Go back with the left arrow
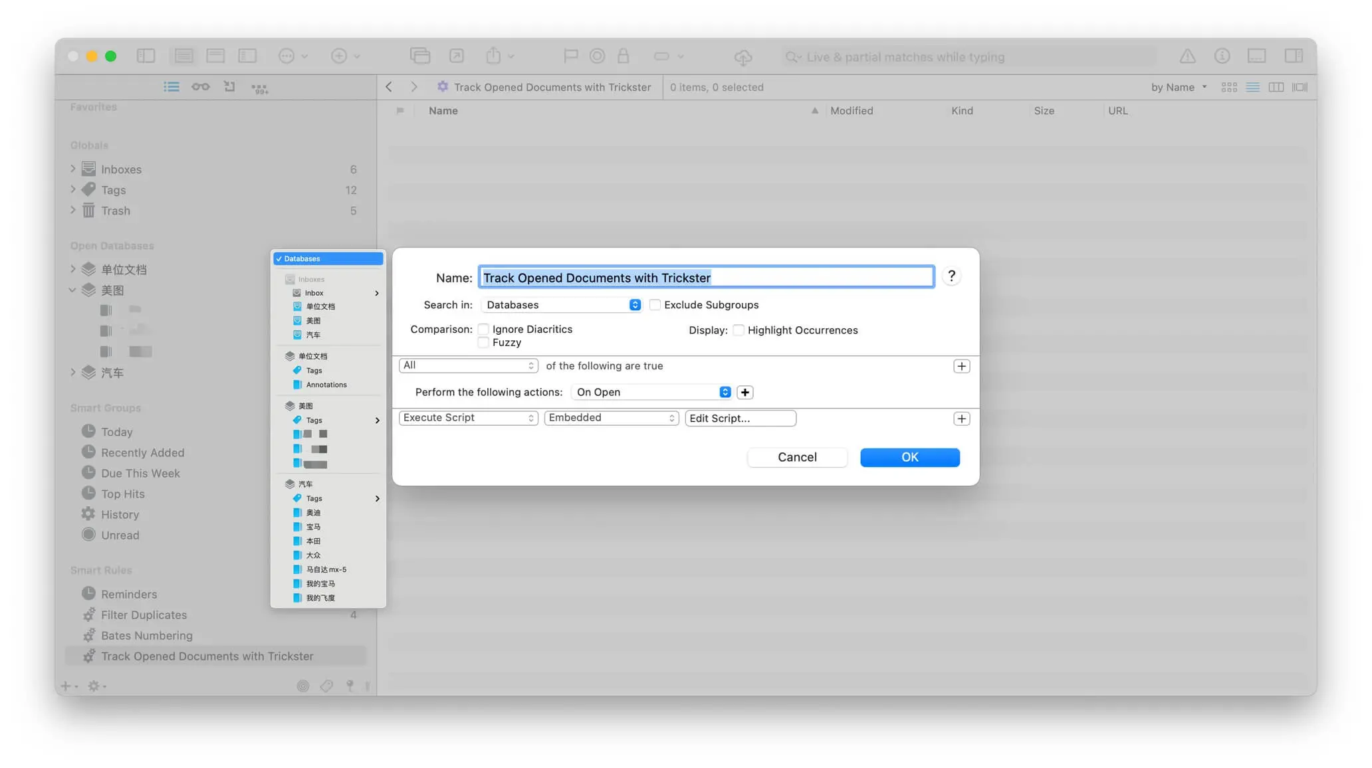Image resolution: width=1372 pixels, height=768 pixels. (x=389, y=87)
